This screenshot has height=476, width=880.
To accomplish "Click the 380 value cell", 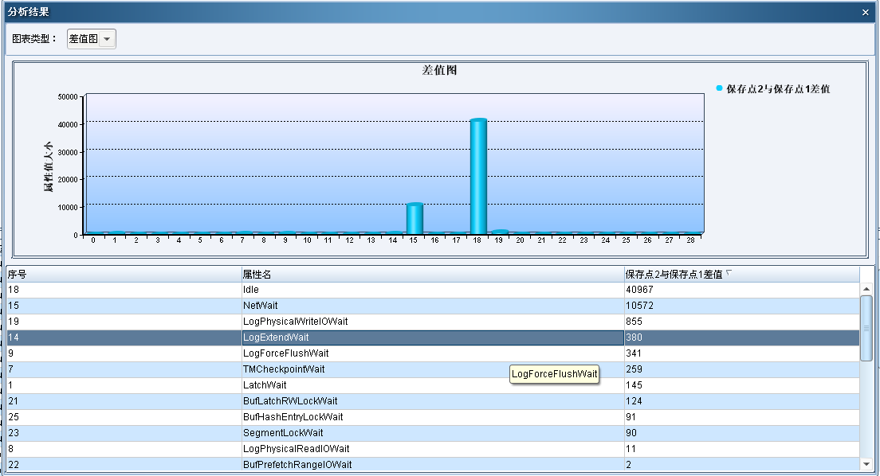I will coord(741,337).
